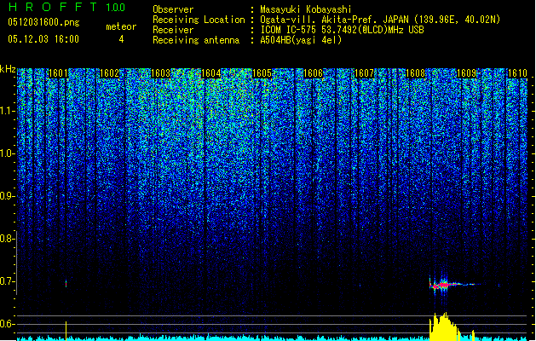Click the 1603 time marker

click(x=160, y=73)
